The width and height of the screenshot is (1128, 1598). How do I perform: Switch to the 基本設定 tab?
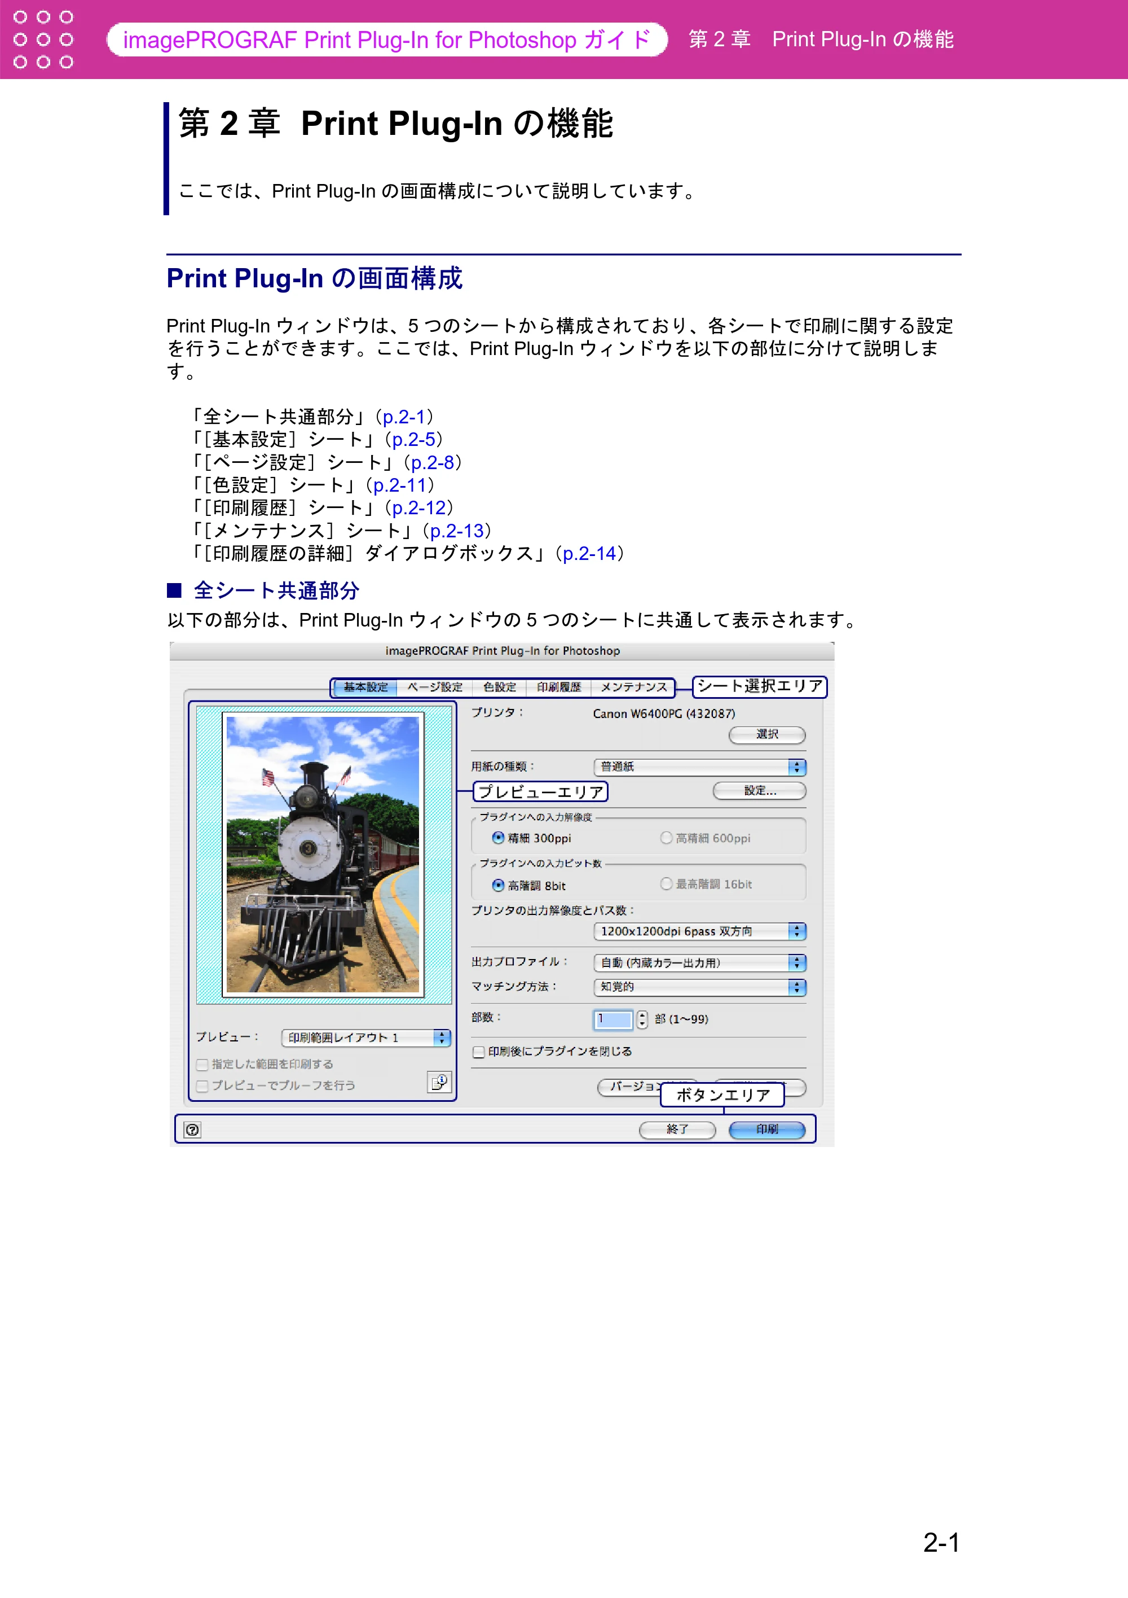point(366,688)
